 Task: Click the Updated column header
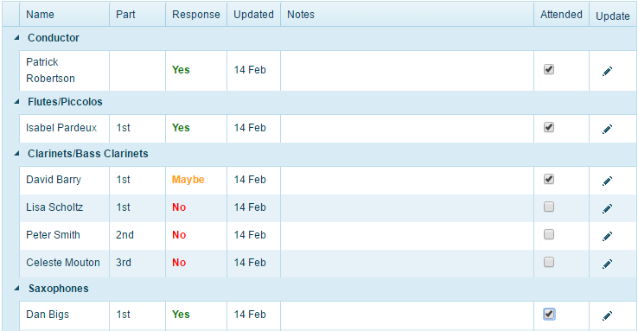point(253,14)
